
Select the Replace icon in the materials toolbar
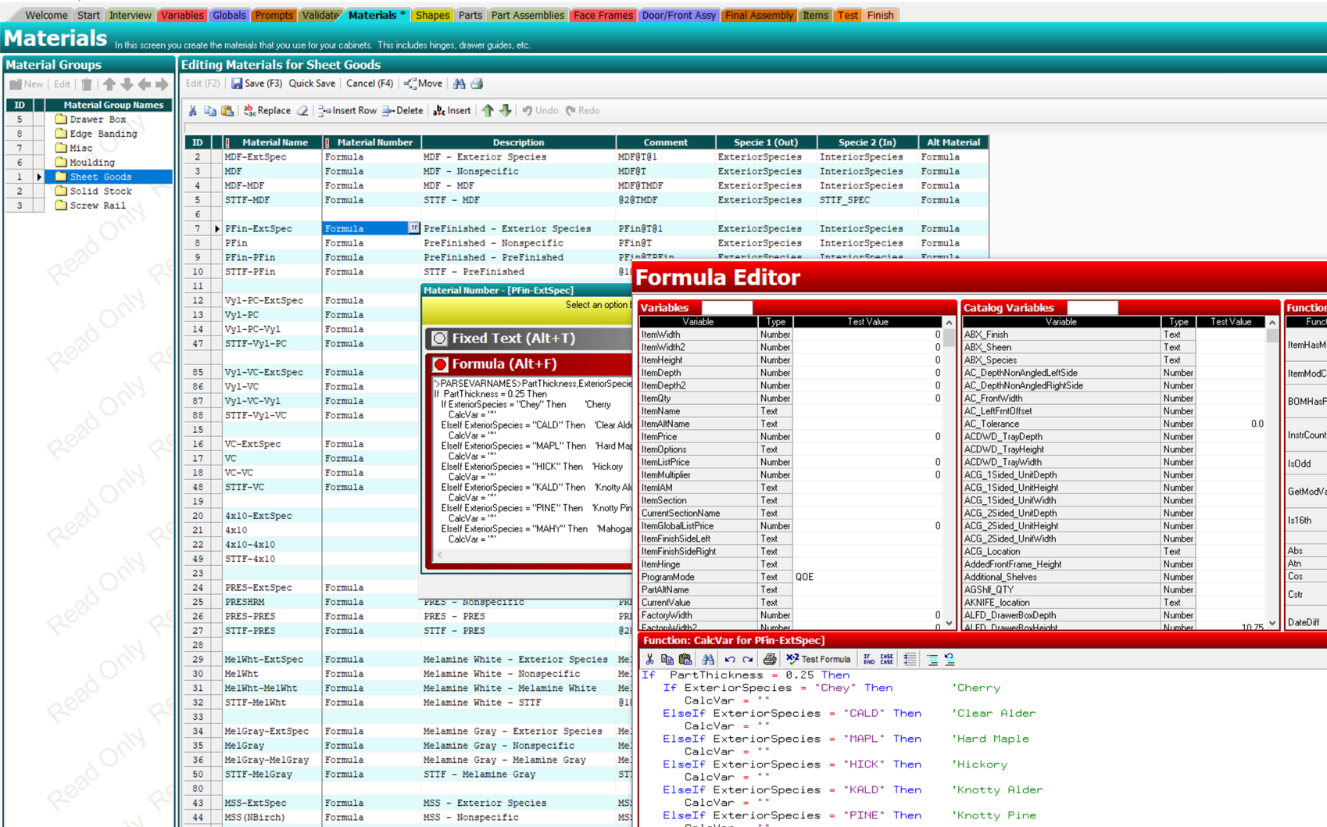[269, 110]
